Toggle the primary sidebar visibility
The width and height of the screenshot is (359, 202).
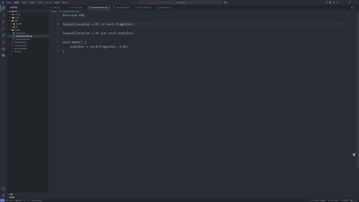pos(330,3)
